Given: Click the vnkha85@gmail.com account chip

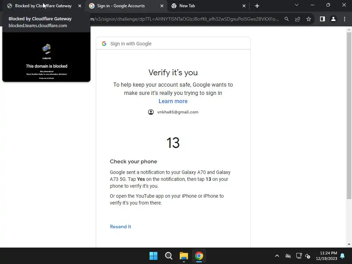Looking at the screenshot, I should click(x=173, y=112).
